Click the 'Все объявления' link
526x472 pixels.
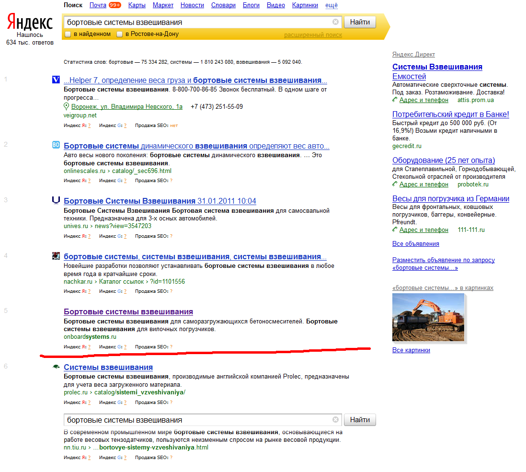[x=416, y=243]
